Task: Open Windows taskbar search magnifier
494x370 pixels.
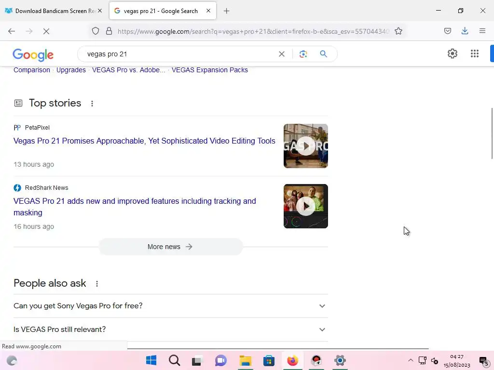Action: pyautogui.click(x=174, y=360)
